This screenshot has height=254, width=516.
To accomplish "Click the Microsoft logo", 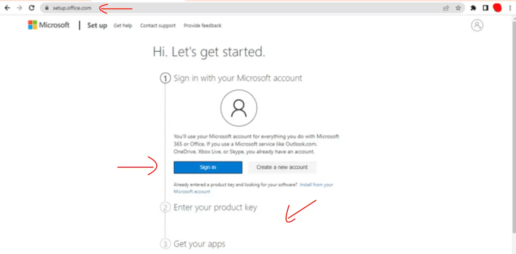I will tap(49, 25).
